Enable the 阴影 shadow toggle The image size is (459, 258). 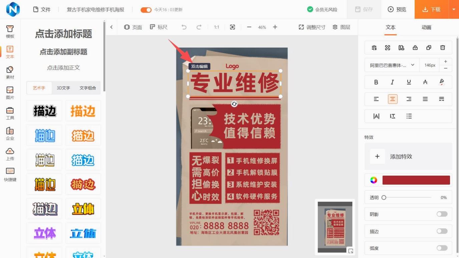442,214
